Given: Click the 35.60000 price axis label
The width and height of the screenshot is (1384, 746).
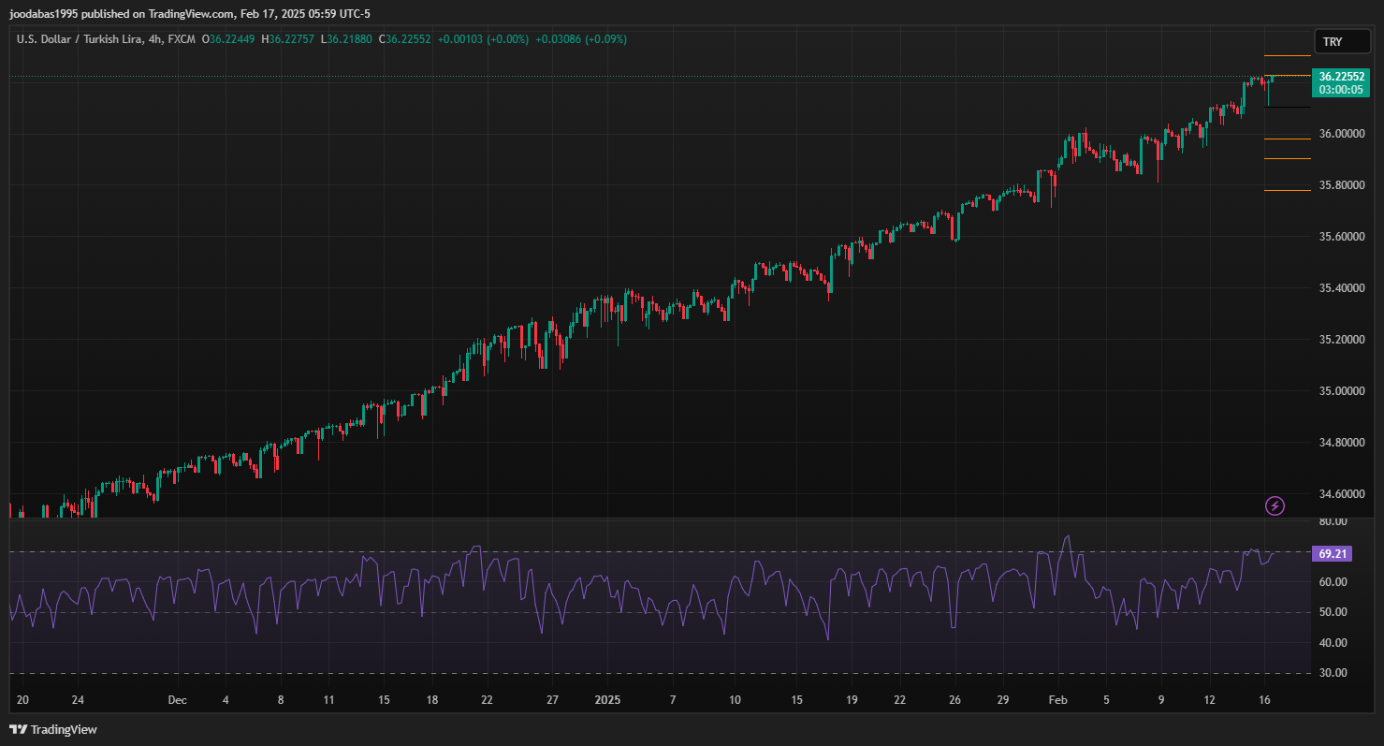Looking at the screenshot, I should [1342, 237].
